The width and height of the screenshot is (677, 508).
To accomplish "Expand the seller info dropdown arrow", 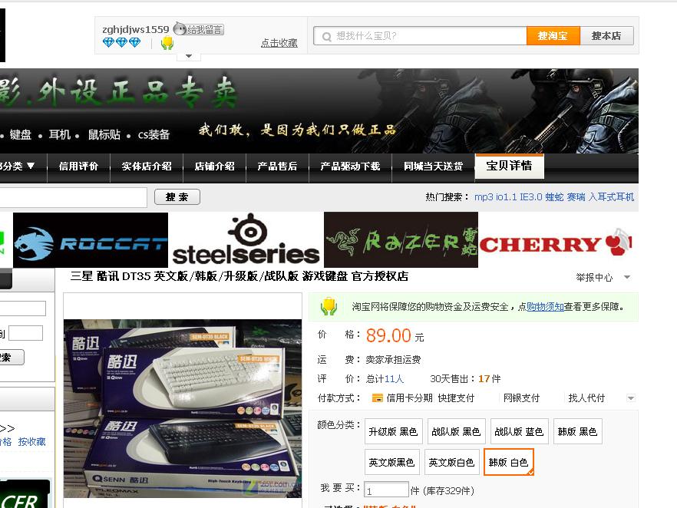I will (x=189, y=56).
